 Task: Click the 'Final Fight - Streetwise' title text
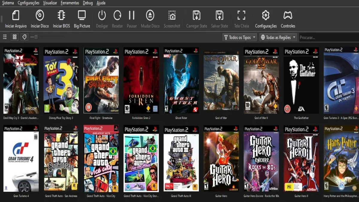tap(101, 118)
